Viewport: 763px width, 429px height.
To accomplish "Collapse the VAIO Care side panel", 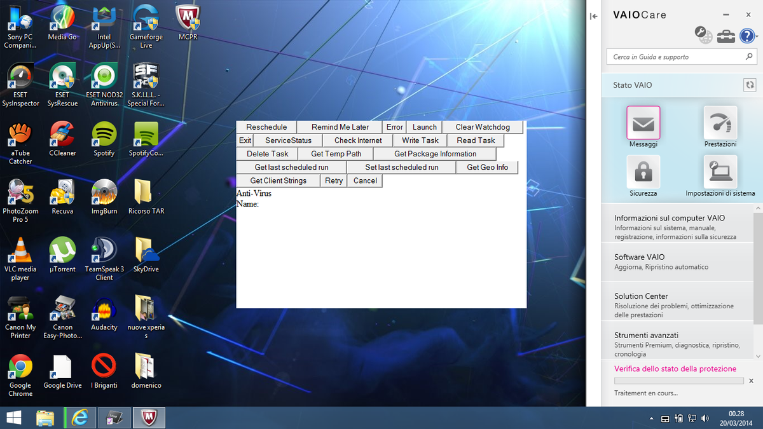I will coord(594,17).
